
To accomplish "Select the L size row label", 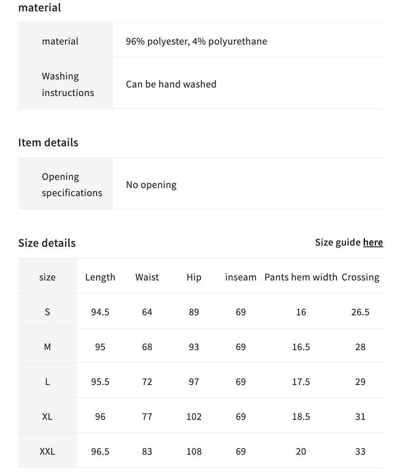I will tap(47, 381).
